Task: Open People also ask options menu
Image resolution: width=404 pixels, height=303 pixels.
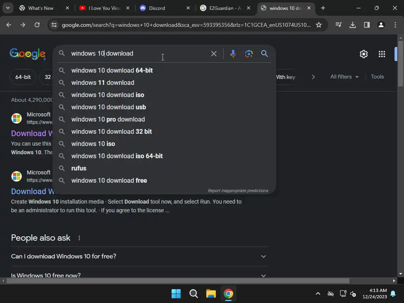Action: [79, 238]
